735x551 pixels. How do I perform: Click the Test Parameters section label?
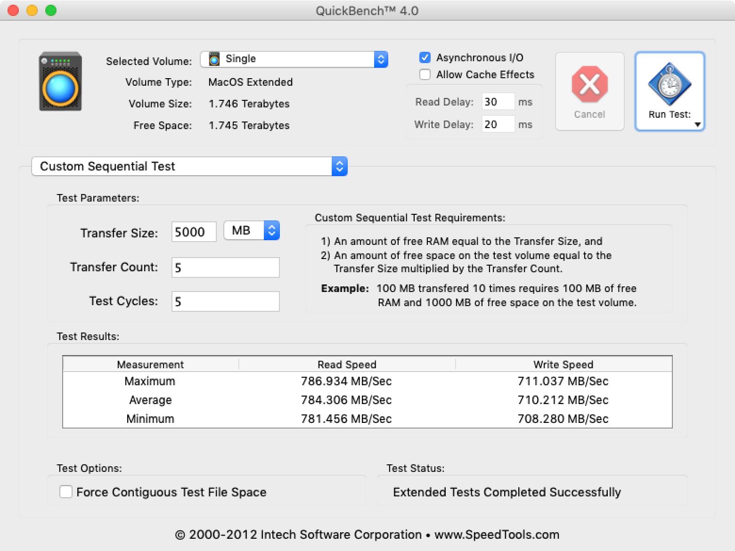(98, 198)
